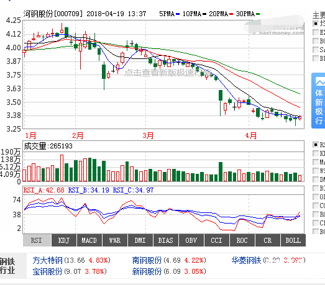
Task: Enable the KDJ checkbox in the side list
Action: (316, 153)
